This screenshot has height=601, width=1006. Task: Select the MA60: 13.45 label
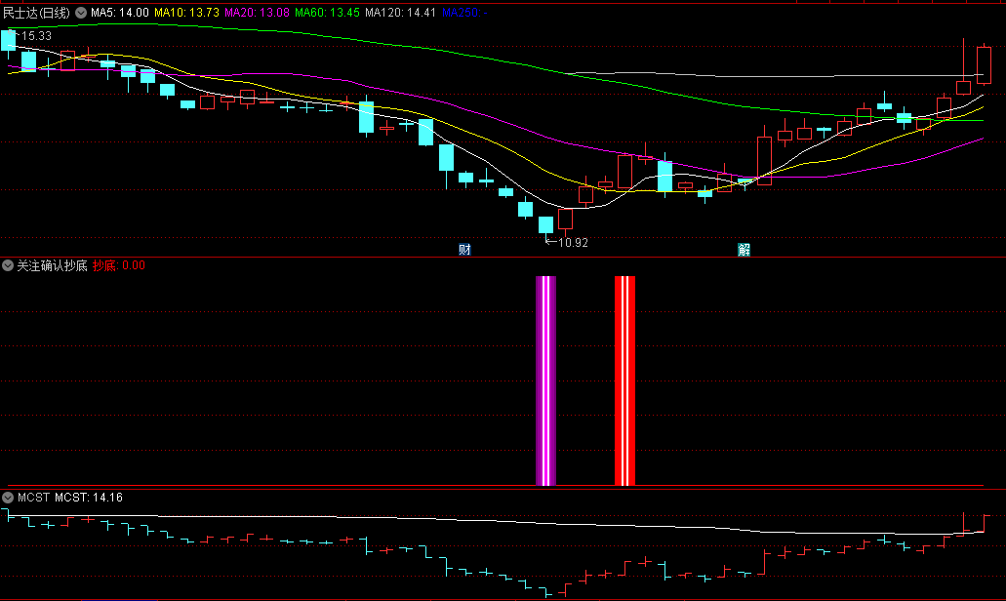327,12
